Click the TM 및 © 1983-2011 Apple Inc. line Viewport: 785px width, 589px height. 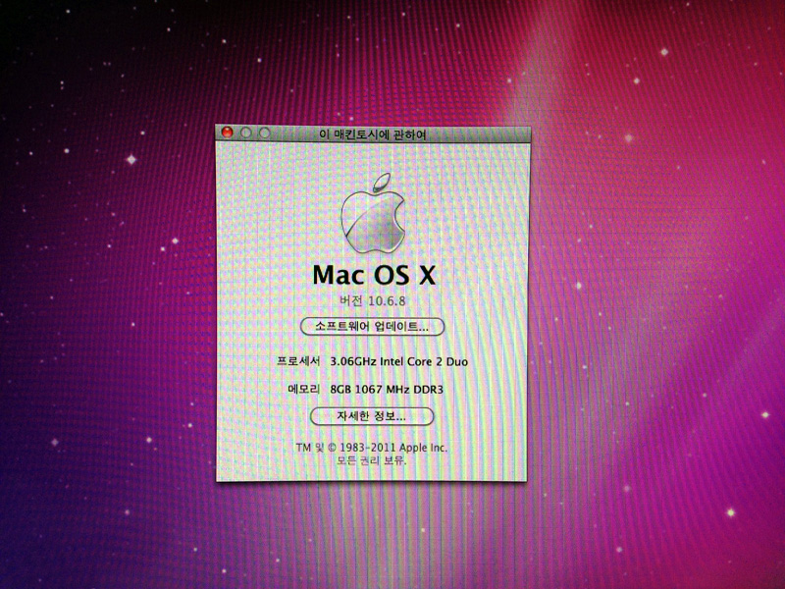coord(372,447)
